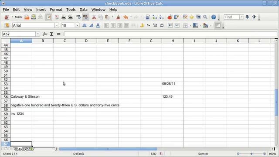Viewport: 279px width, 157px height.
Task: Toggle Underline text formatting
Action: click(x=98, y=25)
